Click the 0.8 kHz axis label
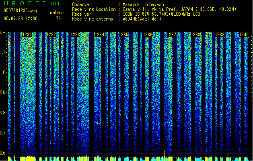 pyautogui.click(x=3, y=113)
